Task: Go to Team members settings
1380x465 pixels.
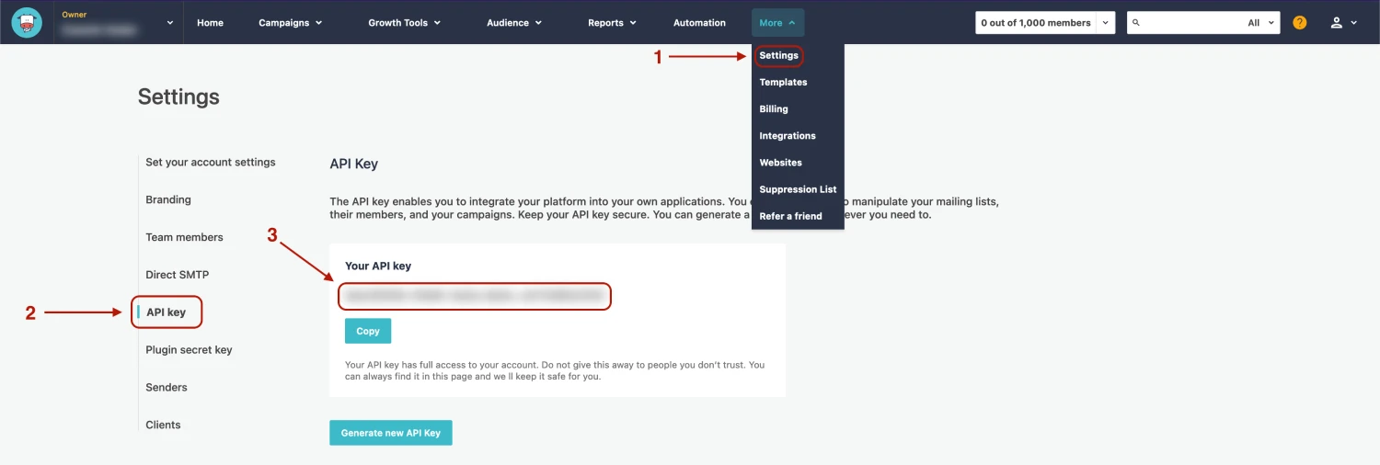Action: [184, 237]
